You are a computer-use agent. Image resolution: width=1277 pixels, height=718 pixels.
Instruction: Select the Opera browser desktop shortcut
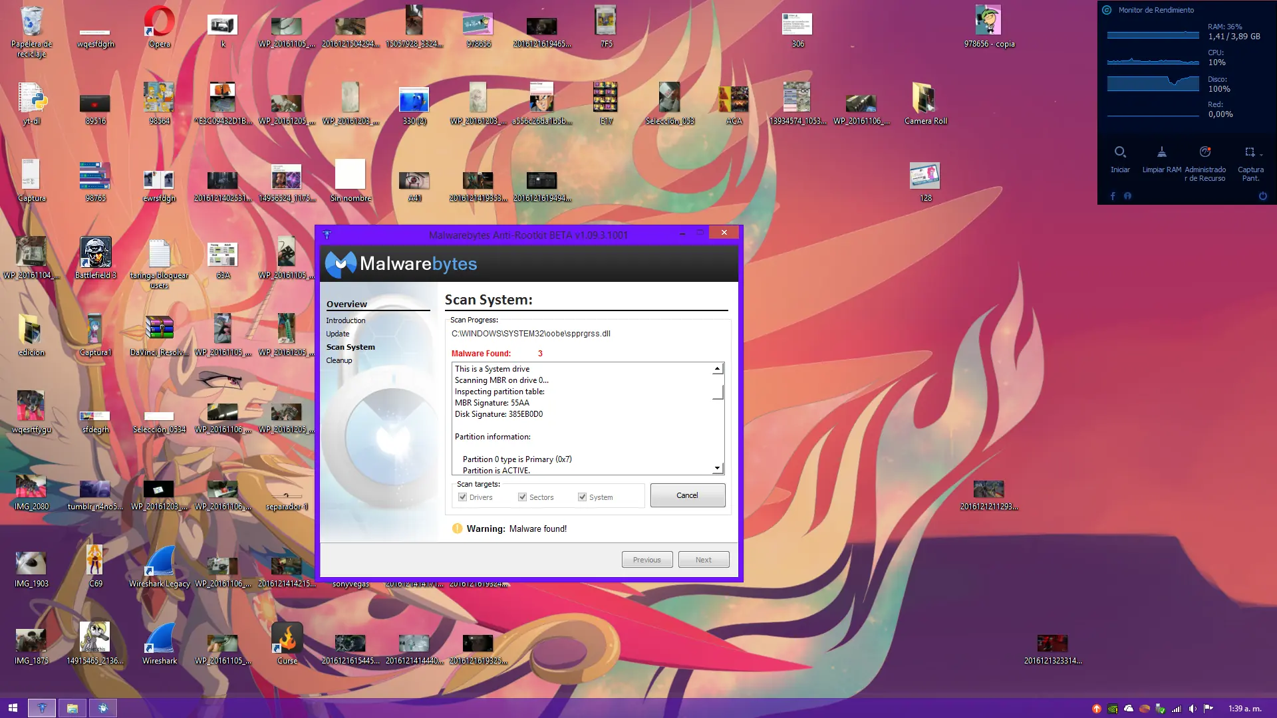[x=160, y=27]
